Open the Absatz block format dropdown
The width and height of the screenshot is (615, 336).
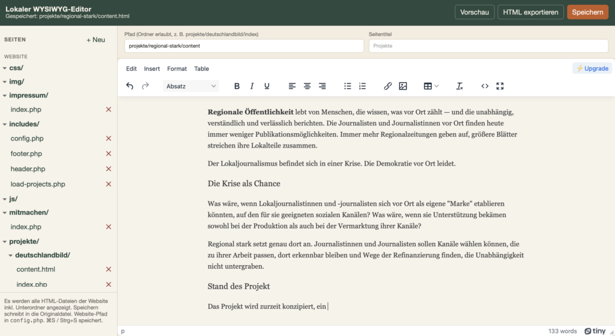coord(191,86)
